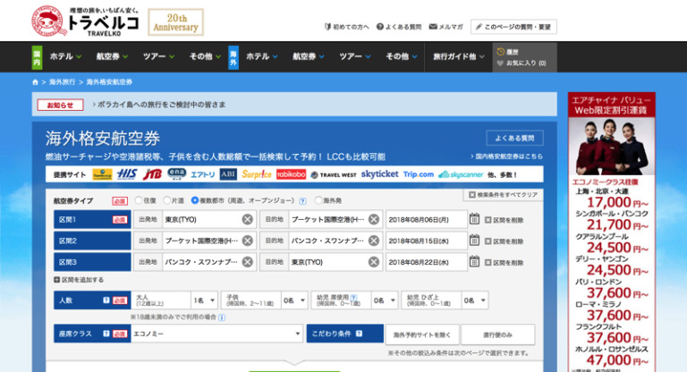Screen dimensions: 687x372
Task: Click info icon after 18歳未満 note
Action: click(222, 317)
